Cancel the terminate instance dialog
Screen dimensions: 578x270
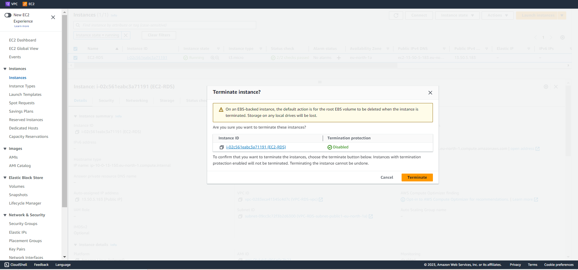pos(387,177)
